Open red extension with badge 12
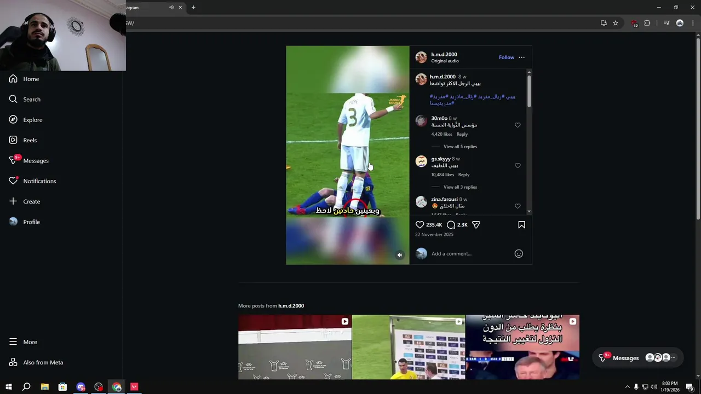This screenshot has width=701, height=394. click(x=634, y=24)
